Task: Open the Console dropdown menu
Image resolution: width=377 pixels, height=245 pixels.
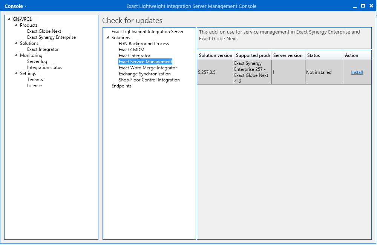Action: (15, 6)
